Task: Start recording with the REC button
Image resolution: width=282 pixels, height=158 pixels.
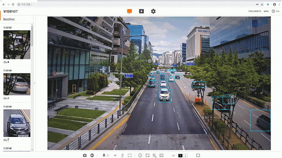Action: [92, 155]
